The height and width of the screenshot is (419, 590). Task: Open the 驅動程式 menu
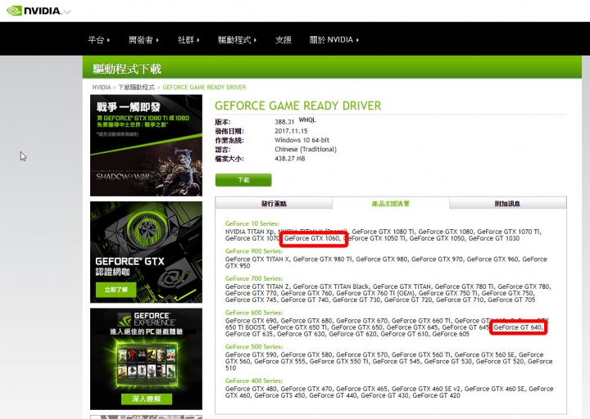[237, 40]
